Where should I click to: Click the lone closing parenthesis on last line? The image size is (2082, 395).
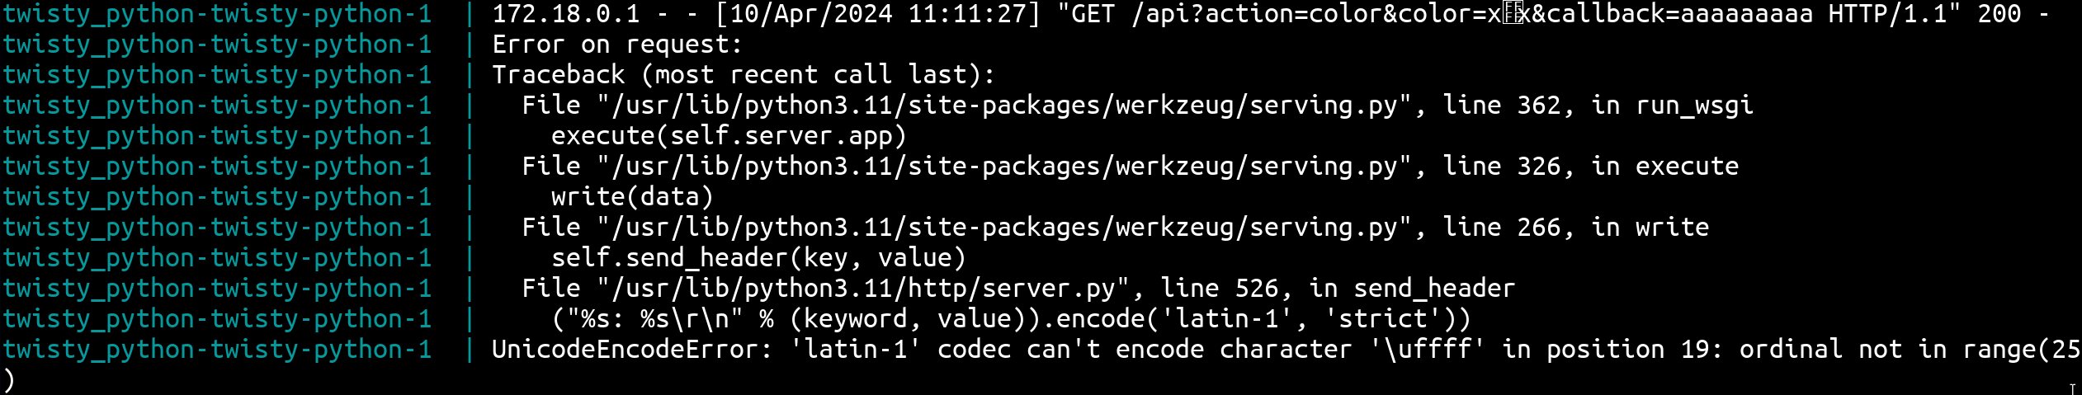click(9, 380)
